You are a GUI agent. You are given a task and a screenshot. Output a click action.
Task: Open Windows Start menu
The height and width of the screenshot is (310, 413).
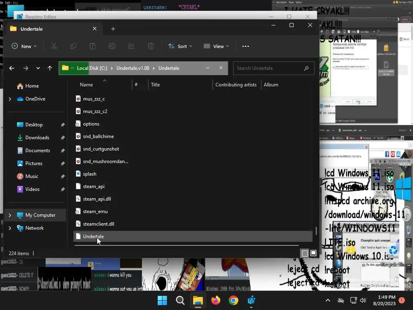(162, 300)
